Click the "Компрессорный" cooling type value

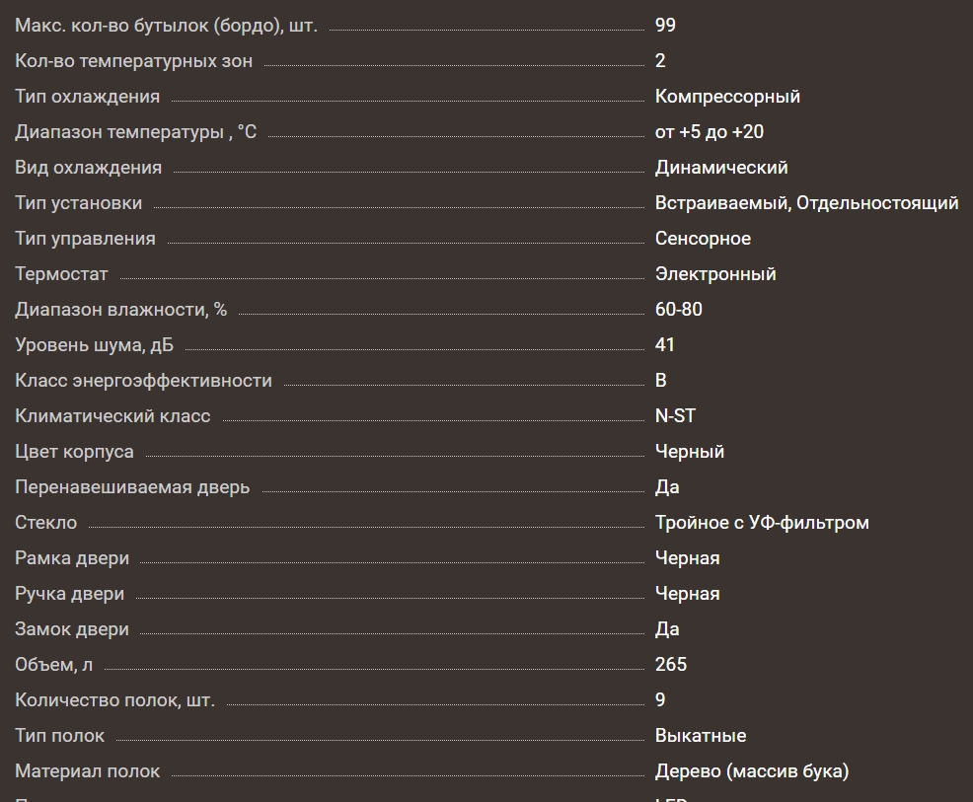coord(727,97)
